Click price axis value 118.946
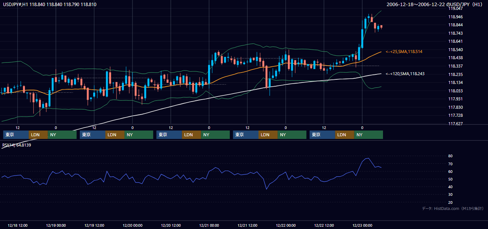The image size is (488, 229). point(456,17)
